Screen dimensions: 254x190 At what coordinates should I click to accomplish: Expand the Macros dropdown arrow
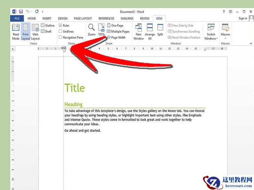(225, 38)
